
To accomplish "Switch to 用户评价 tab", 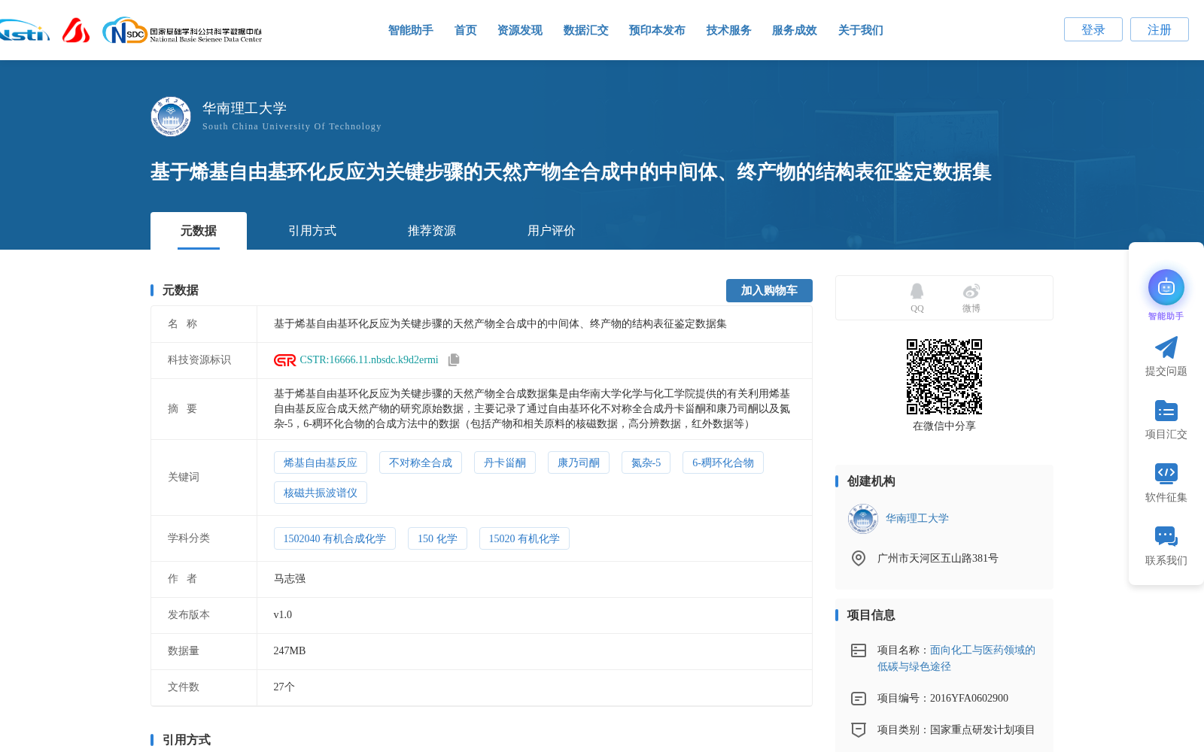I will click(552, 231).
